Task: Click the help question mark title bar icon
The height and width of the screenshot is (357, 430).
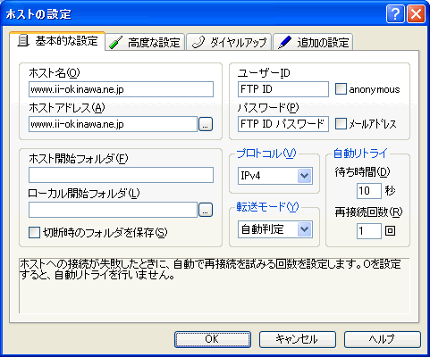Action: pos(395,13)
